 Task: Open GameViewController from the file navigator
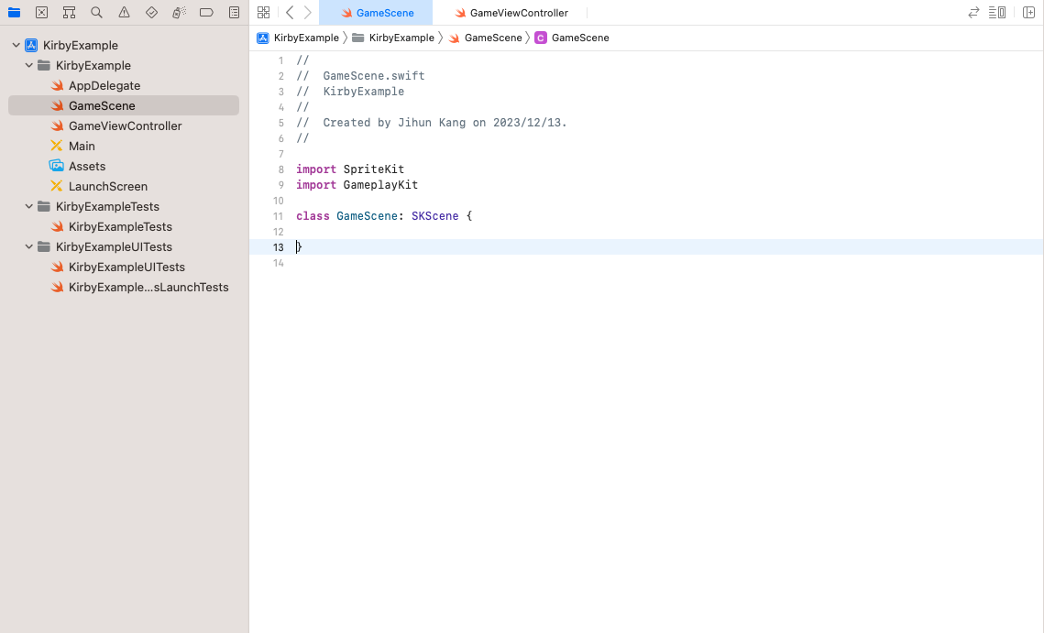(x=124, y=126)
